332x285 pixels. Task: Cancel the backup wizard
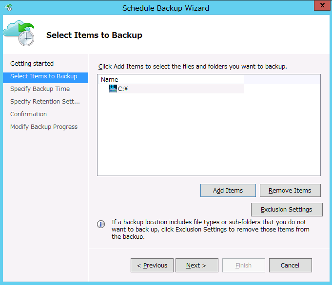(x=290, y=265)
